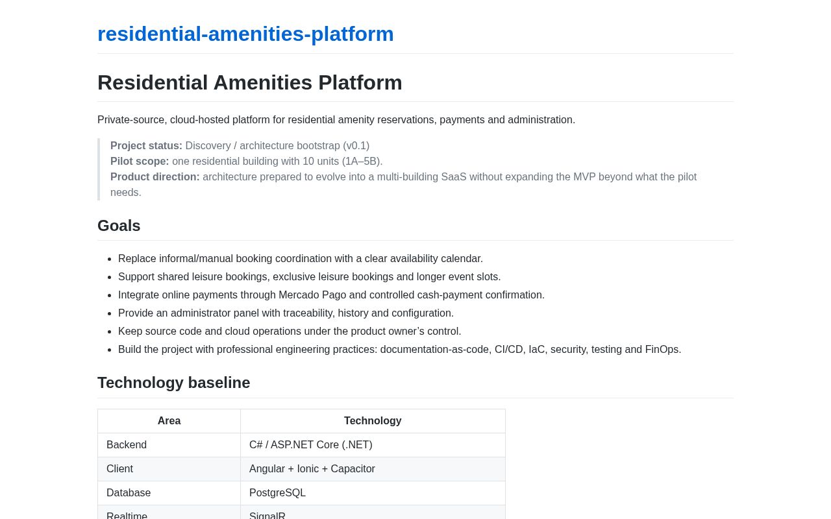Click the 'Pilot scope:' label
This screenshot has height=519, width=831.
pos(140,162)
